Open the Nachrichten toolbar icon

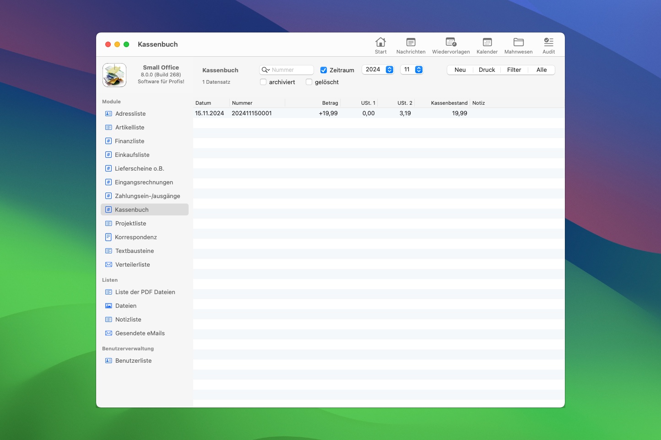point(411,42)
